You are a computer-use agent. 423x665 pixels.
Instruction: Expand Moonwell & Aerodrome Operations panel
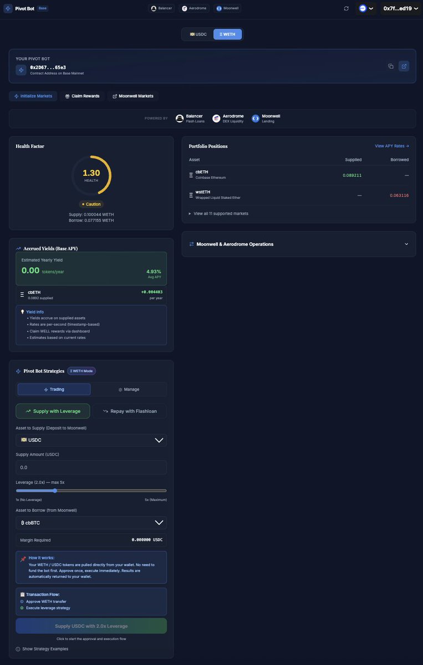(x=299, y=244)
